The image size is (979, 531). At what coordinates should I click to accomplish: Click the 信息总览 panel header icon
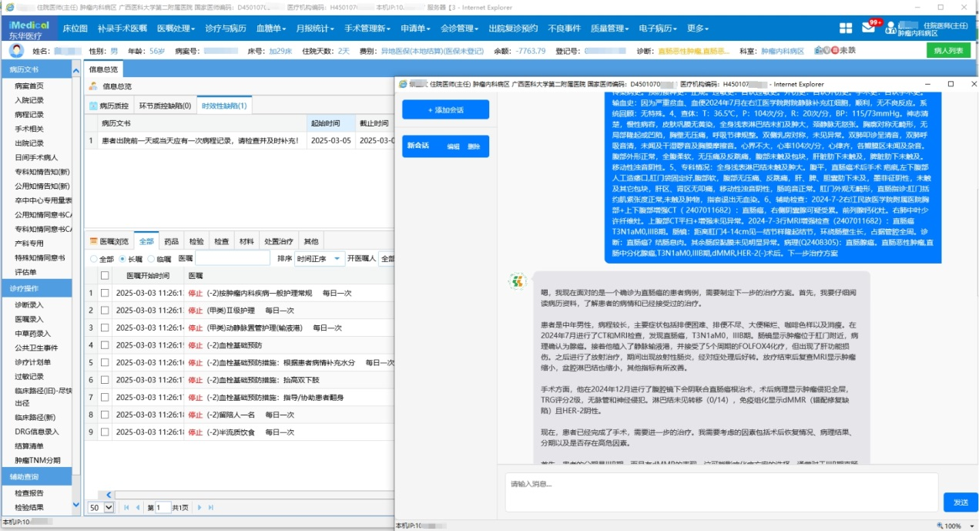click(x=95, y=86)
